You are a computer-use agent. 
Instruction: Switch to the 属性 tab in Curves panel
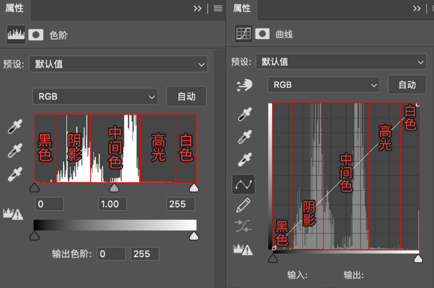pyautogui.click(x=242, y=8)
